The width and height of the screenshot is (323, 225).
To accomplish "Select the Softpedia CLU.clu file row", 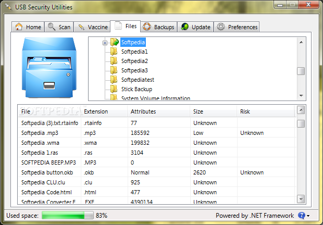I will [157, 182].
